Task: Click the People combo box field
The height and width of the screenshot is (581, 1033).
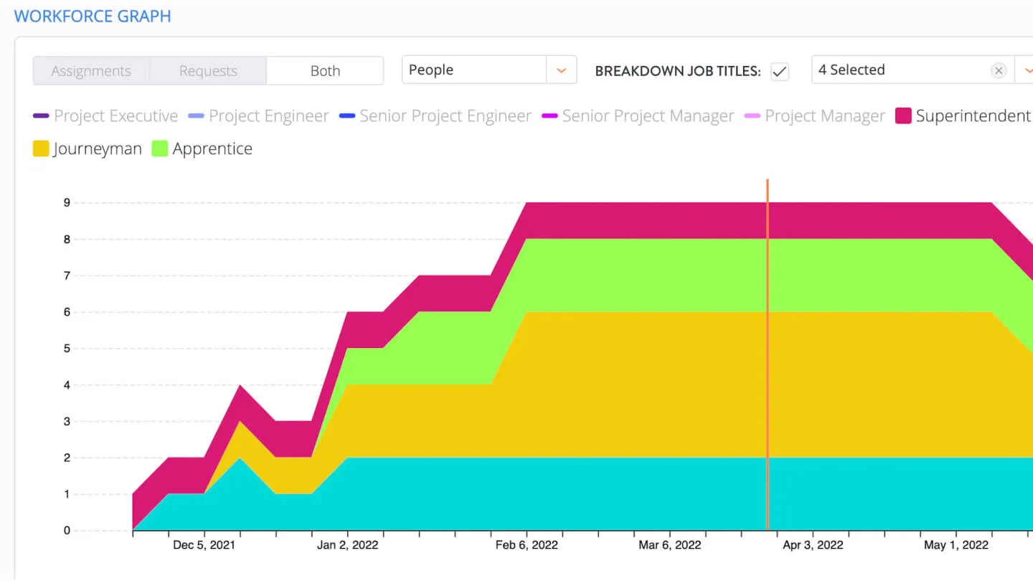Action: [x=473, y=70]
